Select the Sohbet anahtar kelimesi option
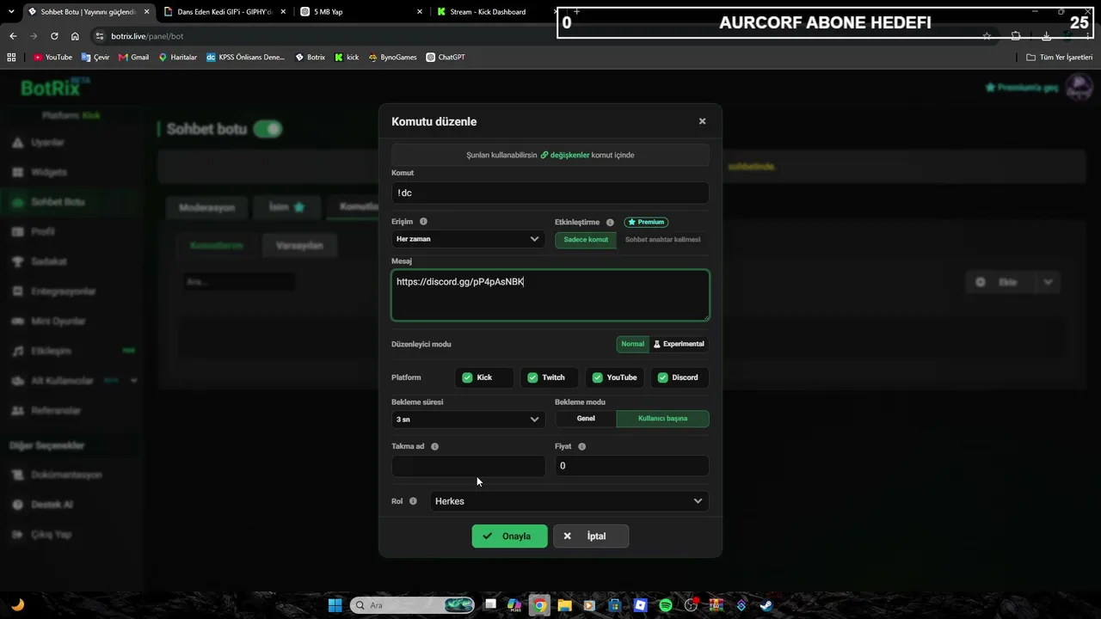1101x619 pixels. coord(662,240)
